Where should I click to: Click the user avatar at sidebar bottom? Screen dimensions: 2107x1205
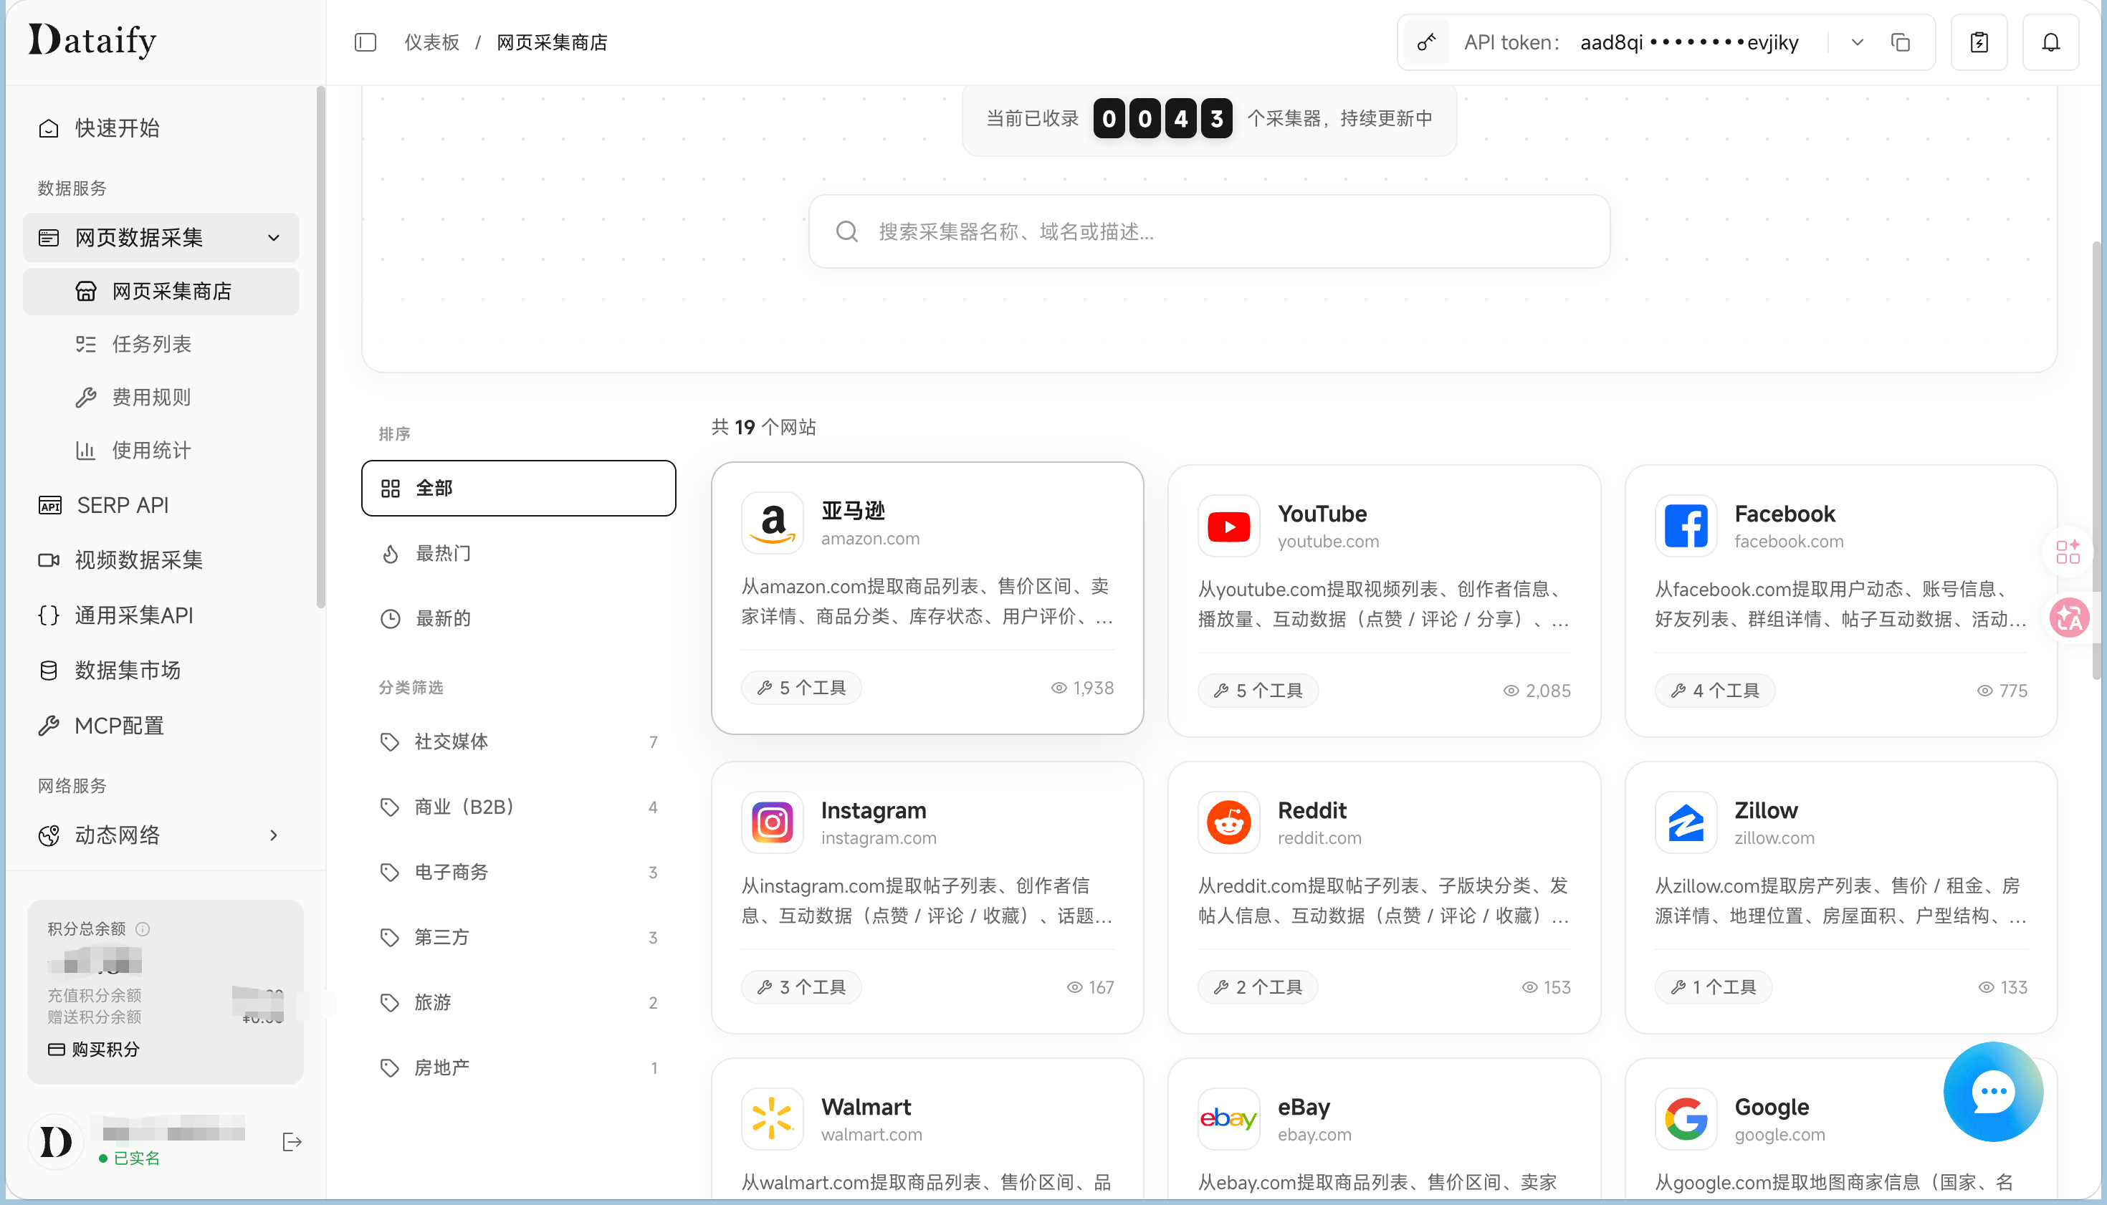coord(55,1142)
